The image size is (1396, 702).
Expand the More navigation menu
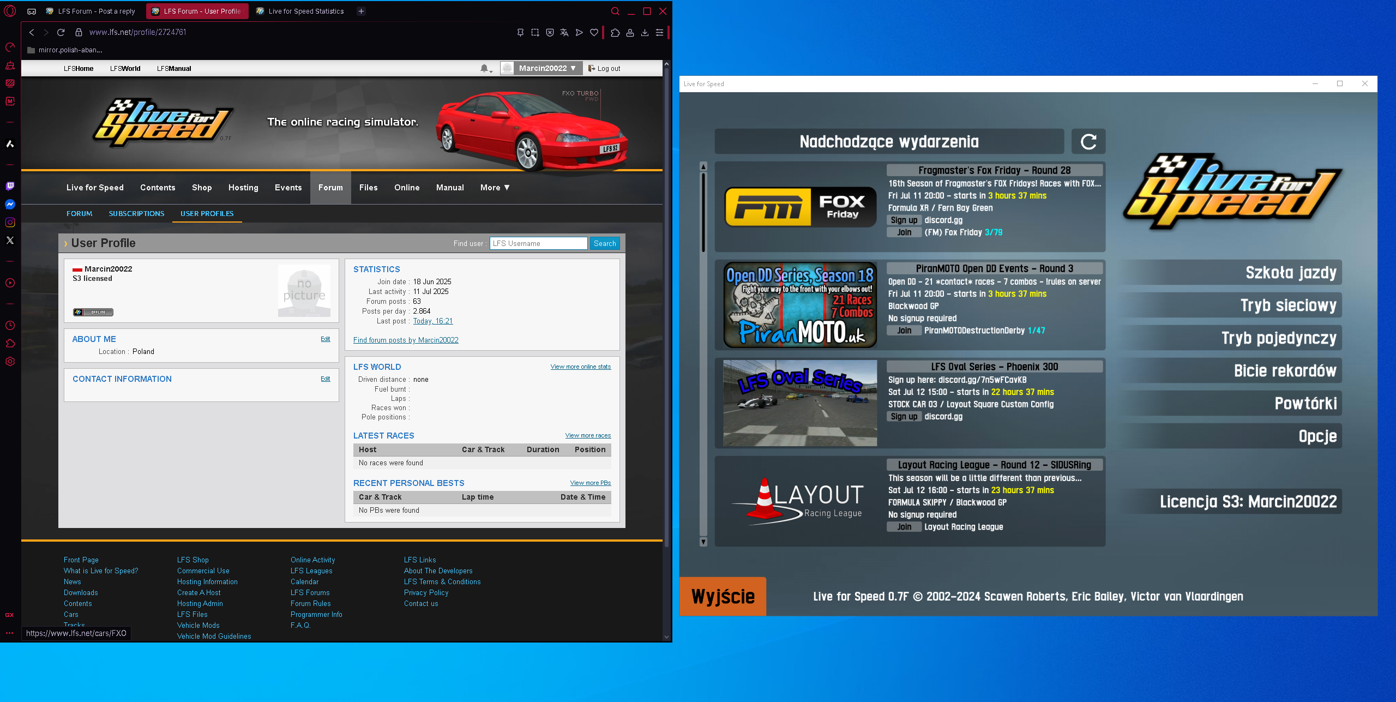point(495,188)
